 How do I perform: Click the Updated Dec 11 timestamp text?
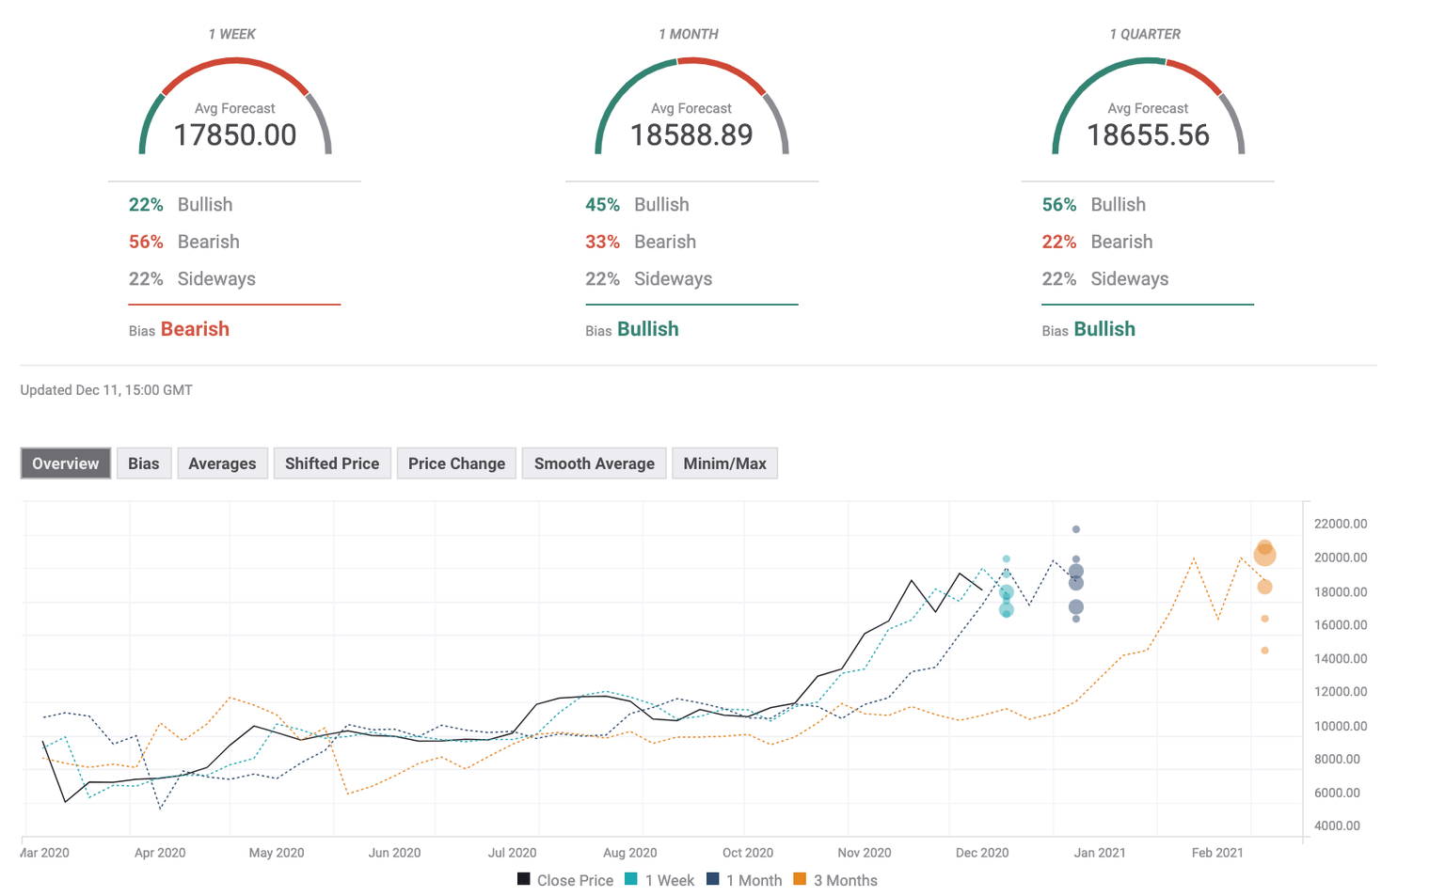tap(105, 389)
